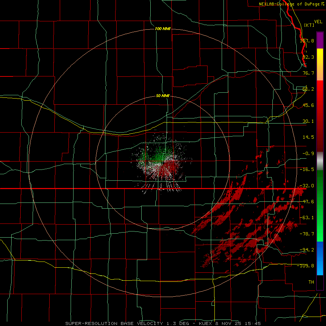Click the -47.6 velocity scale value
The image size is (326, 326).
307,202
